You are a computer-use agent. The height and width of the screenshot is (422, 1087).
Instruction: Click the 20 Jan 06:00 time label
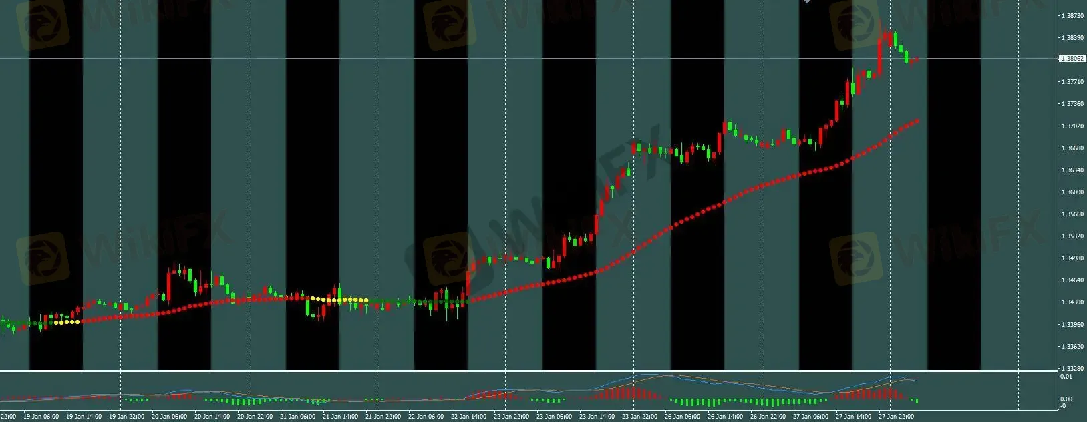click(170, 417)
